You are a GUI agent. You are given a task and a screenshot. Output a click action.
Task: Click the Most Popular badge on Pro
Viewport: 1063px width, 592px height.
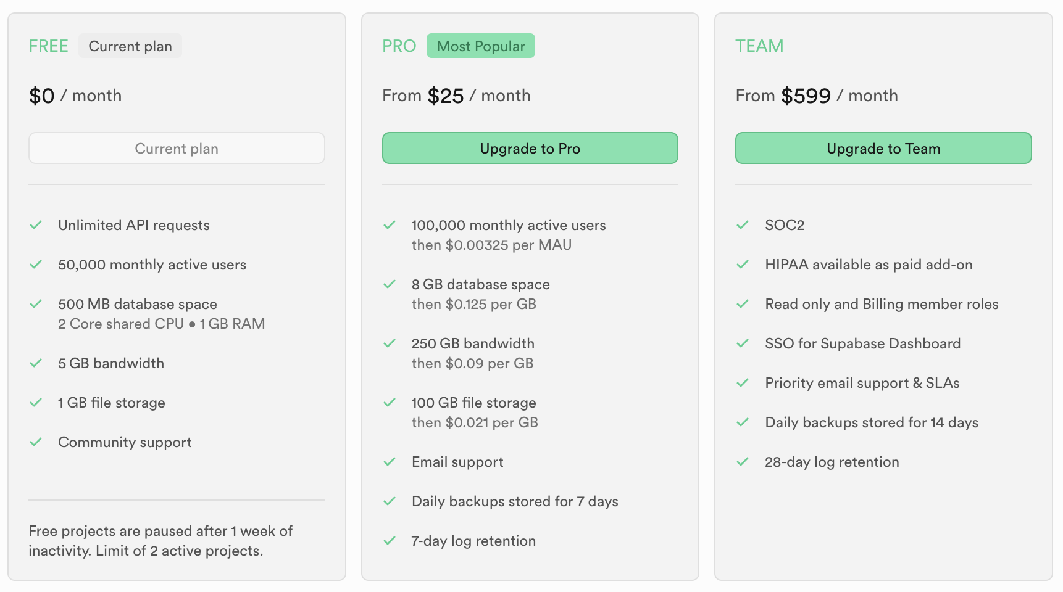click(480, 46)
